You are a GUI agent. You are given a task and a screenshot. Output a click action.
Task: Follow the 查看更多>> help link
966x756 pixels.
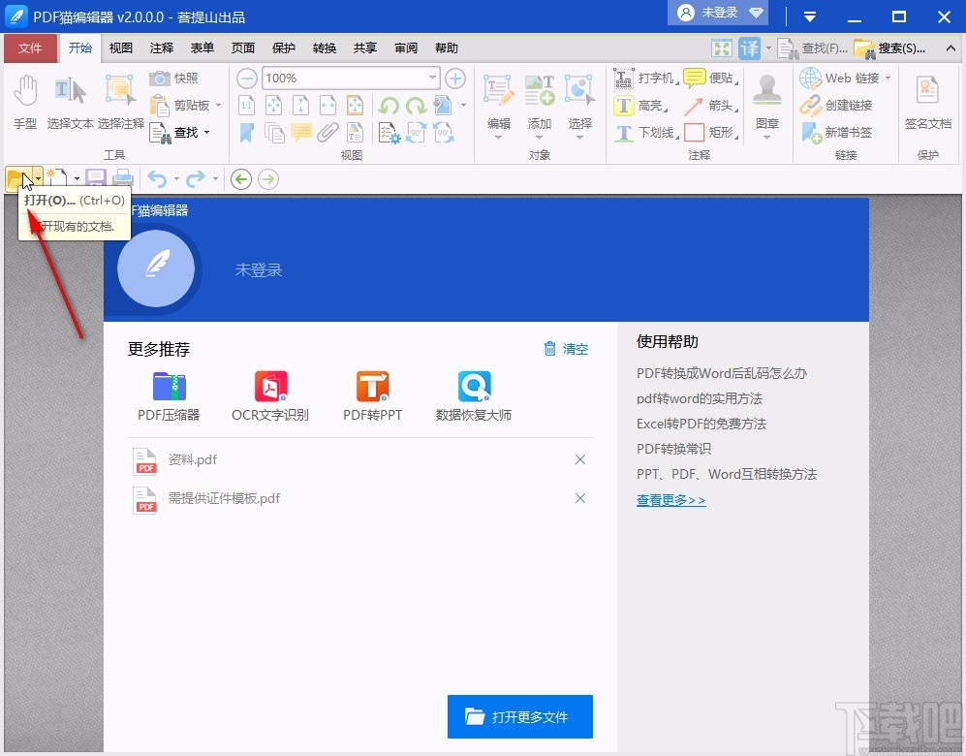tap(670, 499)
